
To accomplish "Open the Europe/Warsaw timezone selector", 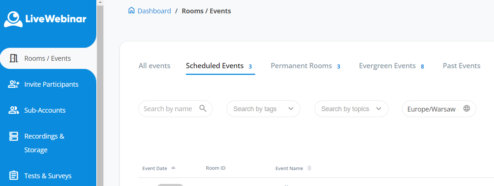I will coord(431,109).
